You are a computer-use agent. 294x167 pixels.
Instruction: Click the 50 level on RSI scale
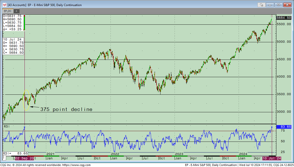283,141
